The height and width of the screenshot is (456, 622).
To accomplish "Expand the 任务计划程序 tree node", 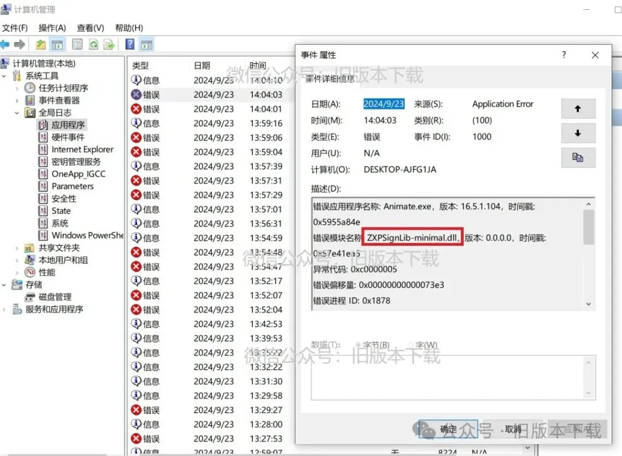I will coord(17,88).
